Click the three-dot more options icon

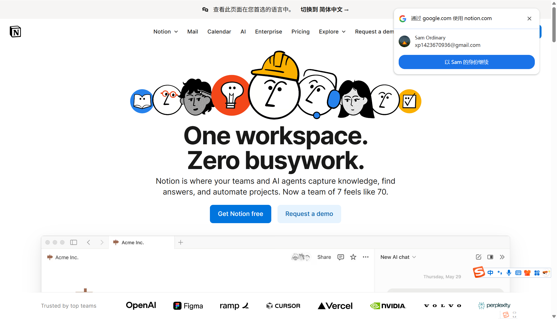coord(366,257)
